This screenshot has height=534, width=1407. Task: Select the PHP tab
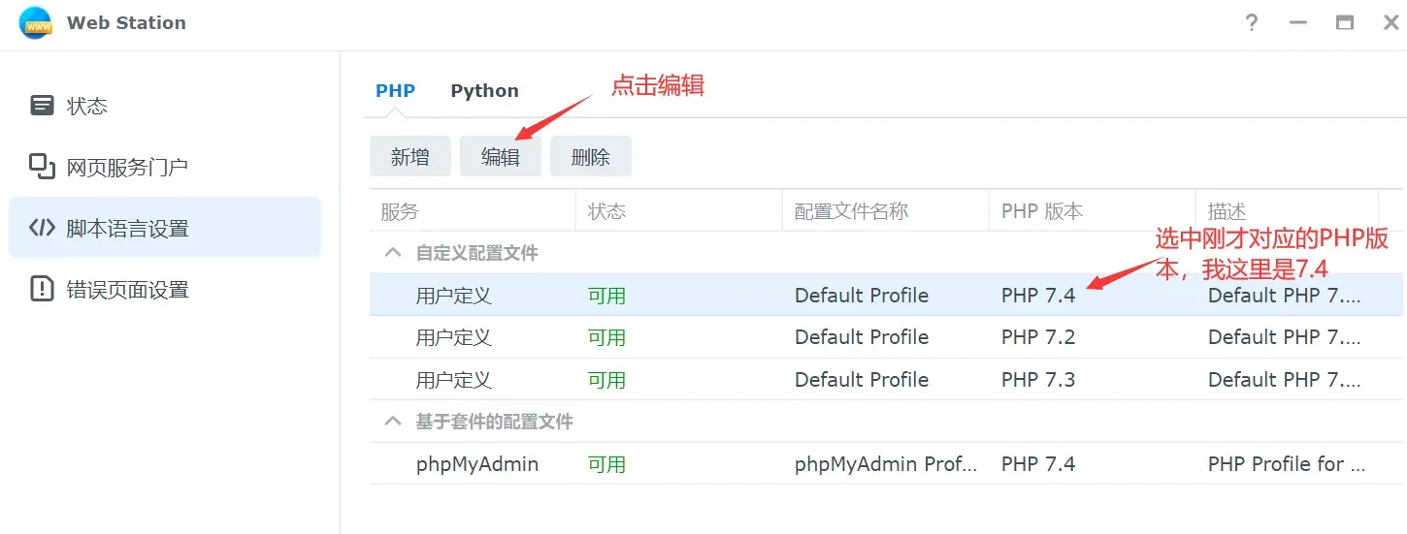pyautogui.click(x=395, y=90)
